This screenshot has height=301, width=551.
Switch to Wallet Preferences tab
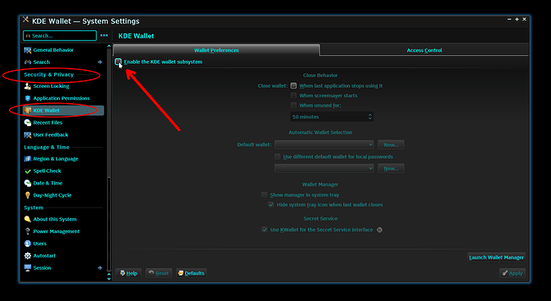[x=216, y=50]
